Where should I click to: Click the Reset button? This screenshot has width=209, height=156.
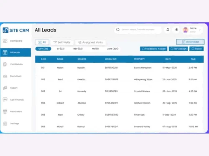click(x=196, y=49)
